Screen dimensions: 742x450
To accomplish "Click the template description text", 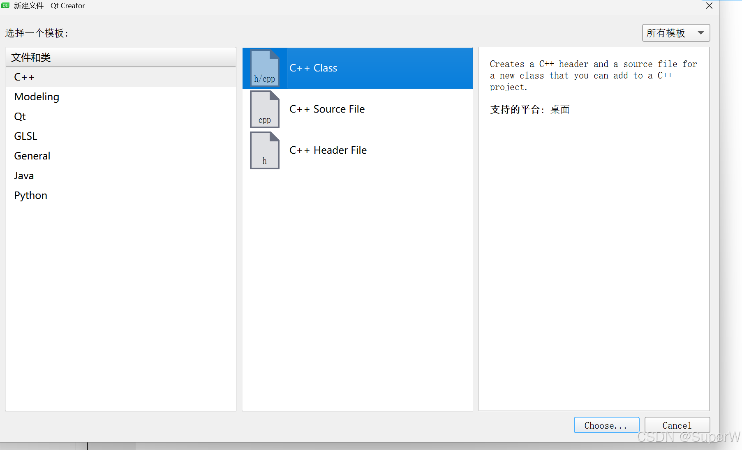I will (x=593, y=76).
